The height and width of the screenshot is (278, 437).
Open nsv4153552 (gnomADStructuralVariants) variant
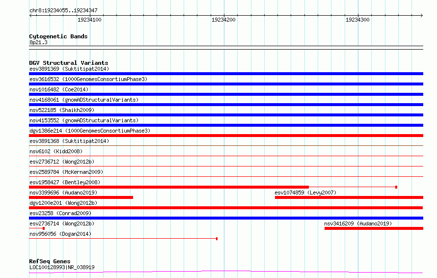(x=84, y=120)
